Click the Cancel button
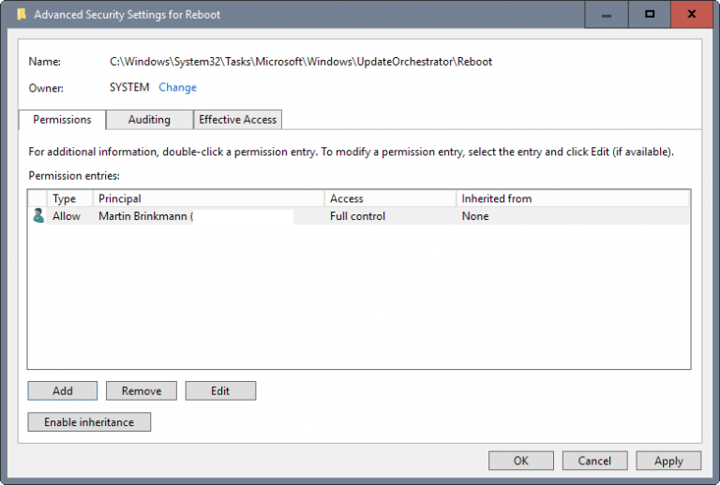The width and height of the screenshot is (720, 485). [x=594, y=461]
